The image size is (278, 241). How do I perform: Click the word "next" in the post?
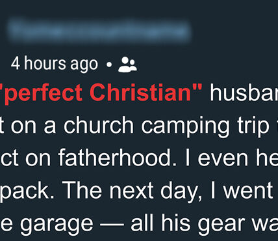pyautogui.click(x=131, y=190)
